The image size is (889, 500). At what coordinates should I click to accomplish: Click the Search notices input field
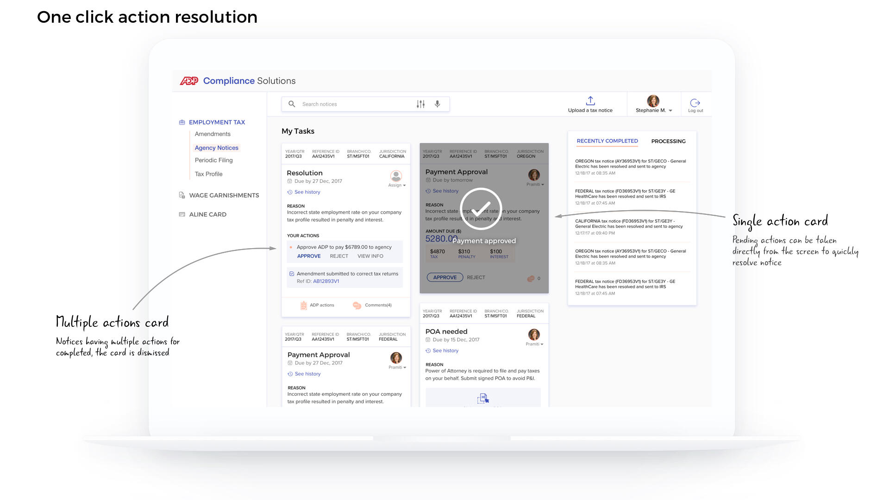point(352,104)
